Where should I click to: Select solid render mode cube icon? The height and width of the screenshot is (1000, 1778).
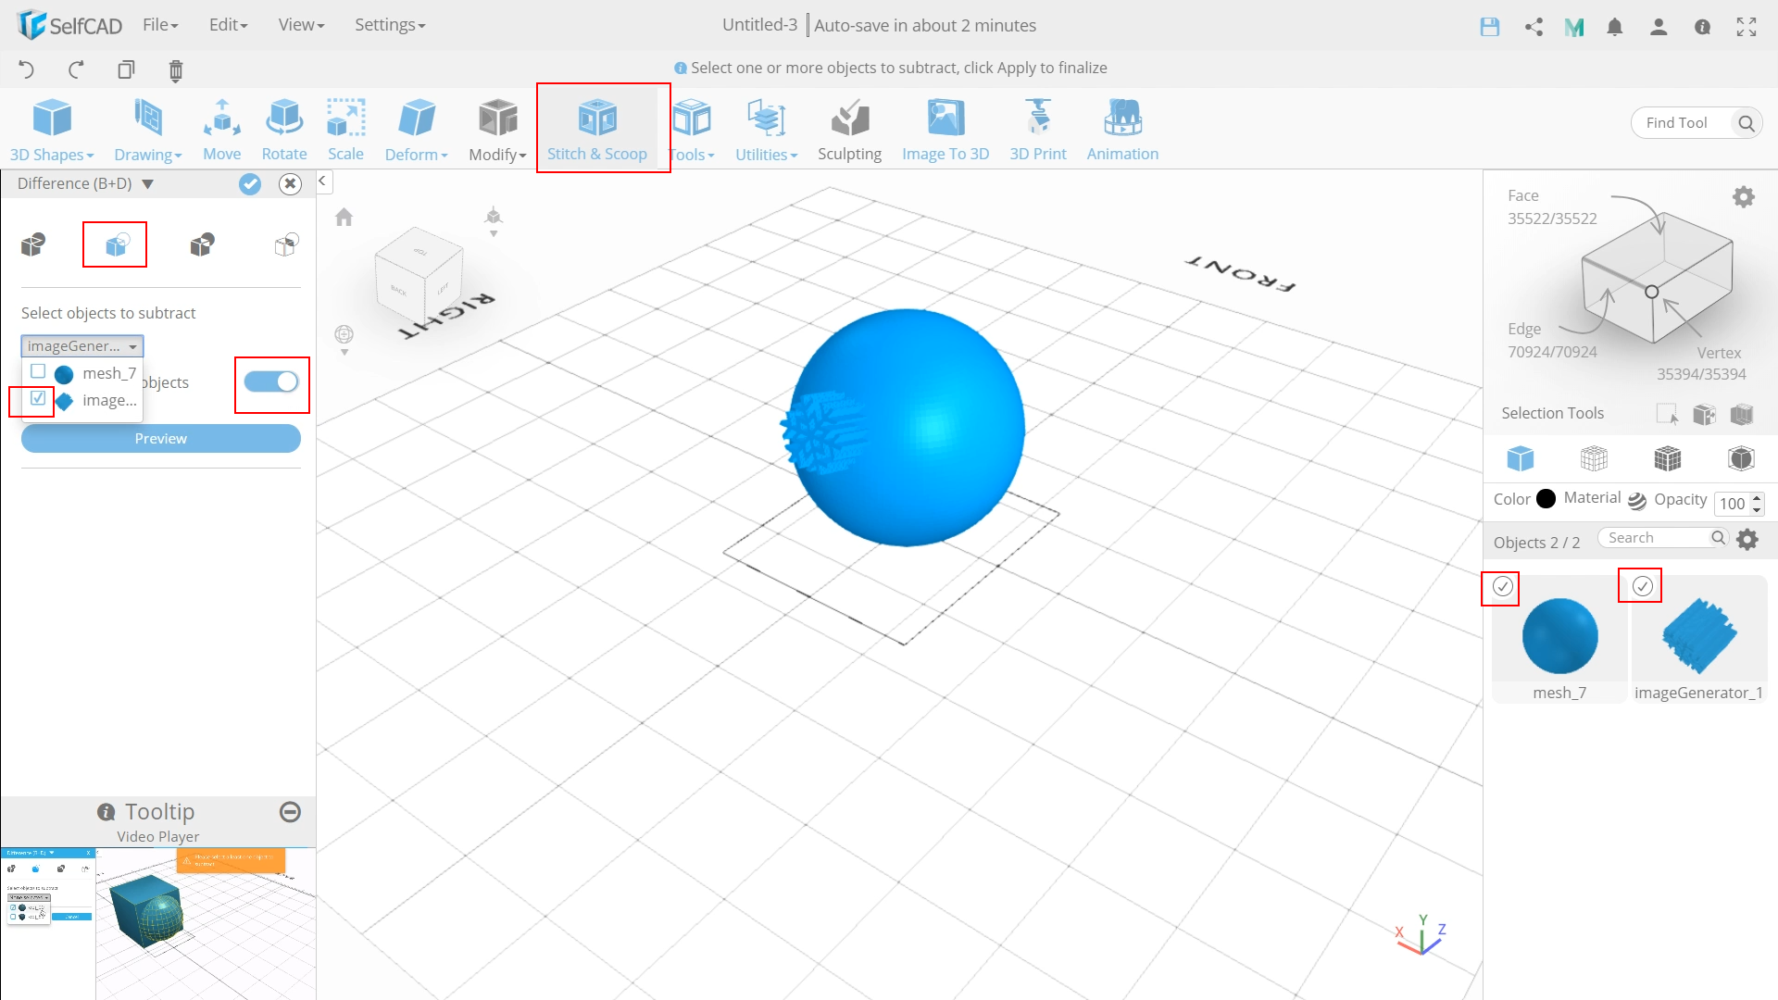pos(1521,458)
